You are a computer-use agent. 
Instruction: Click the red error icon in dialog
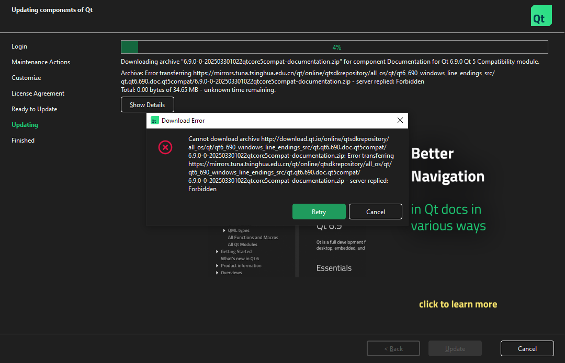click(165, 147)
